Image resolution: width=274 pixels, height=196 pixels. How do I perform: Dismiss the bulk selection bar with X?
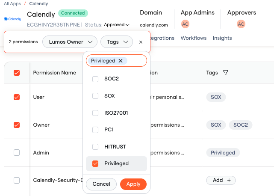pyautogui.click(x=141, y=42)
